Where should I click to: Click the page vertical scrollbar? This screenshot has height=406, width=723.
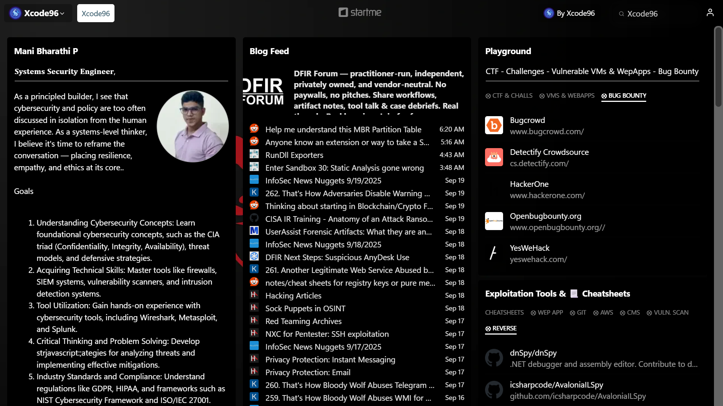pos(718,67)
